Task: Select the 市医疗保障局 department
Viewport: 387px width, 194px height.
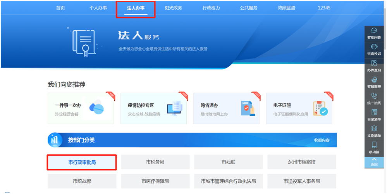Action: tap(155, 181)
